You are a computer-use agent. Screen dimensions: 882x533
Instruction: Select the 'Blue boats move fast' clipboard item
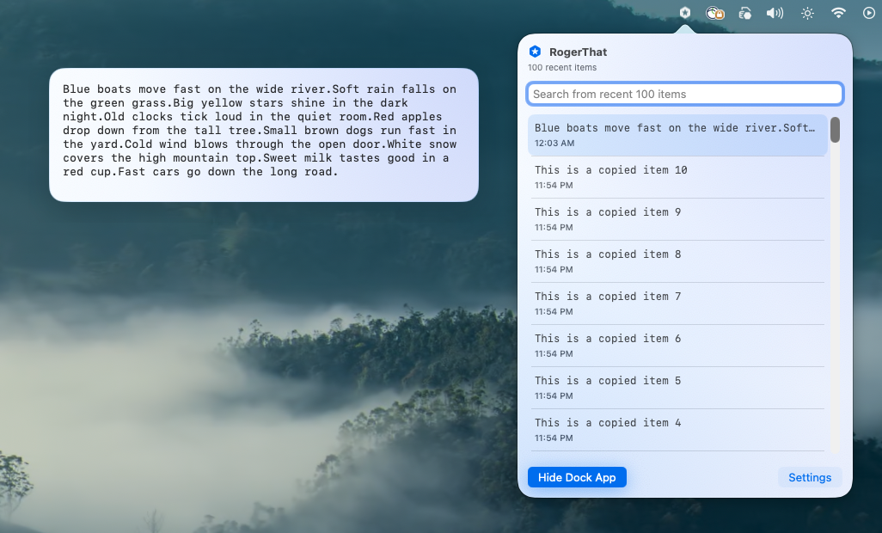[677, 135]
